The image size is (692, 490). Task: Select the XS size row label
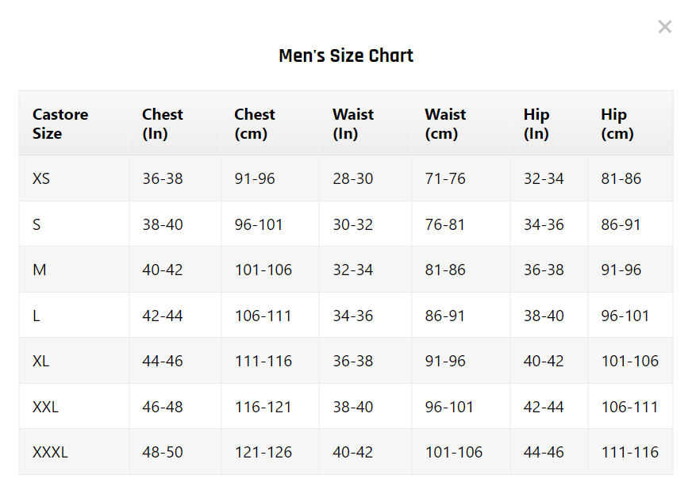41,178
